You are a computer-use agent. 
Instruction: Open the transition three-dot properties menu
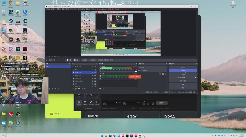(166, 74)
